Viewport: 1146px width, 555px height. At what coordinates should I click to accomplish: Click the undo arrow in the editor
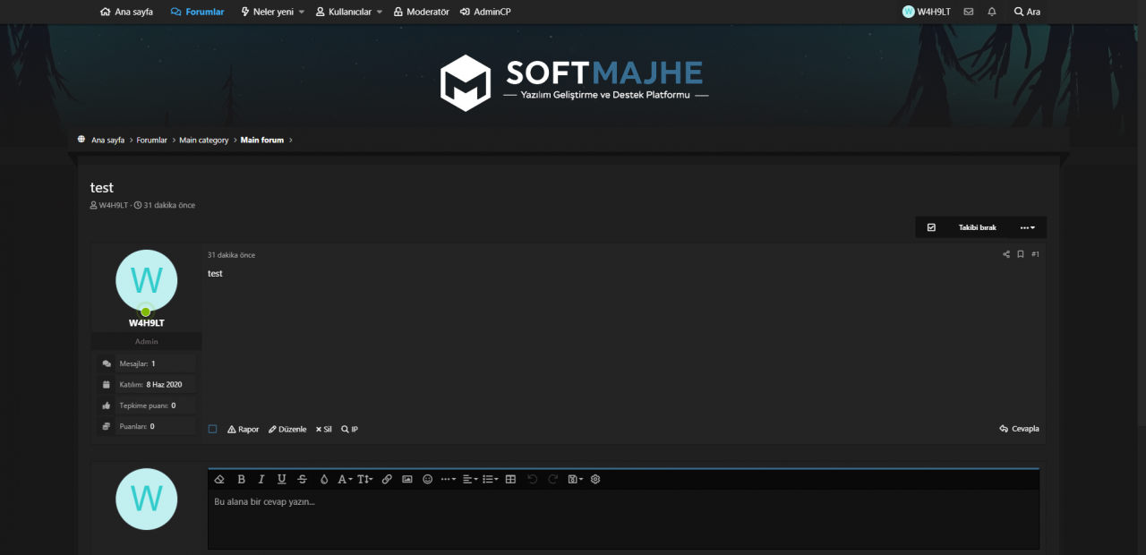(532, 479)
